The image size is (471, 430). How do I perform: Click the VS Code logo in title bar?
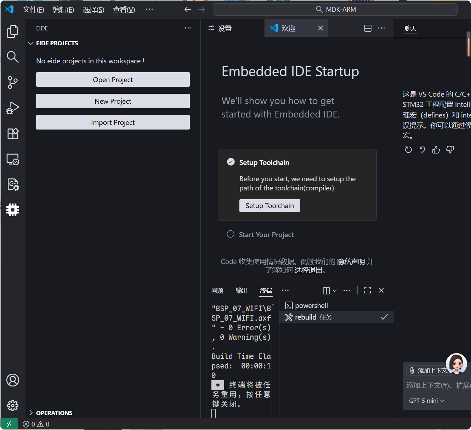(x=9, y=9)
